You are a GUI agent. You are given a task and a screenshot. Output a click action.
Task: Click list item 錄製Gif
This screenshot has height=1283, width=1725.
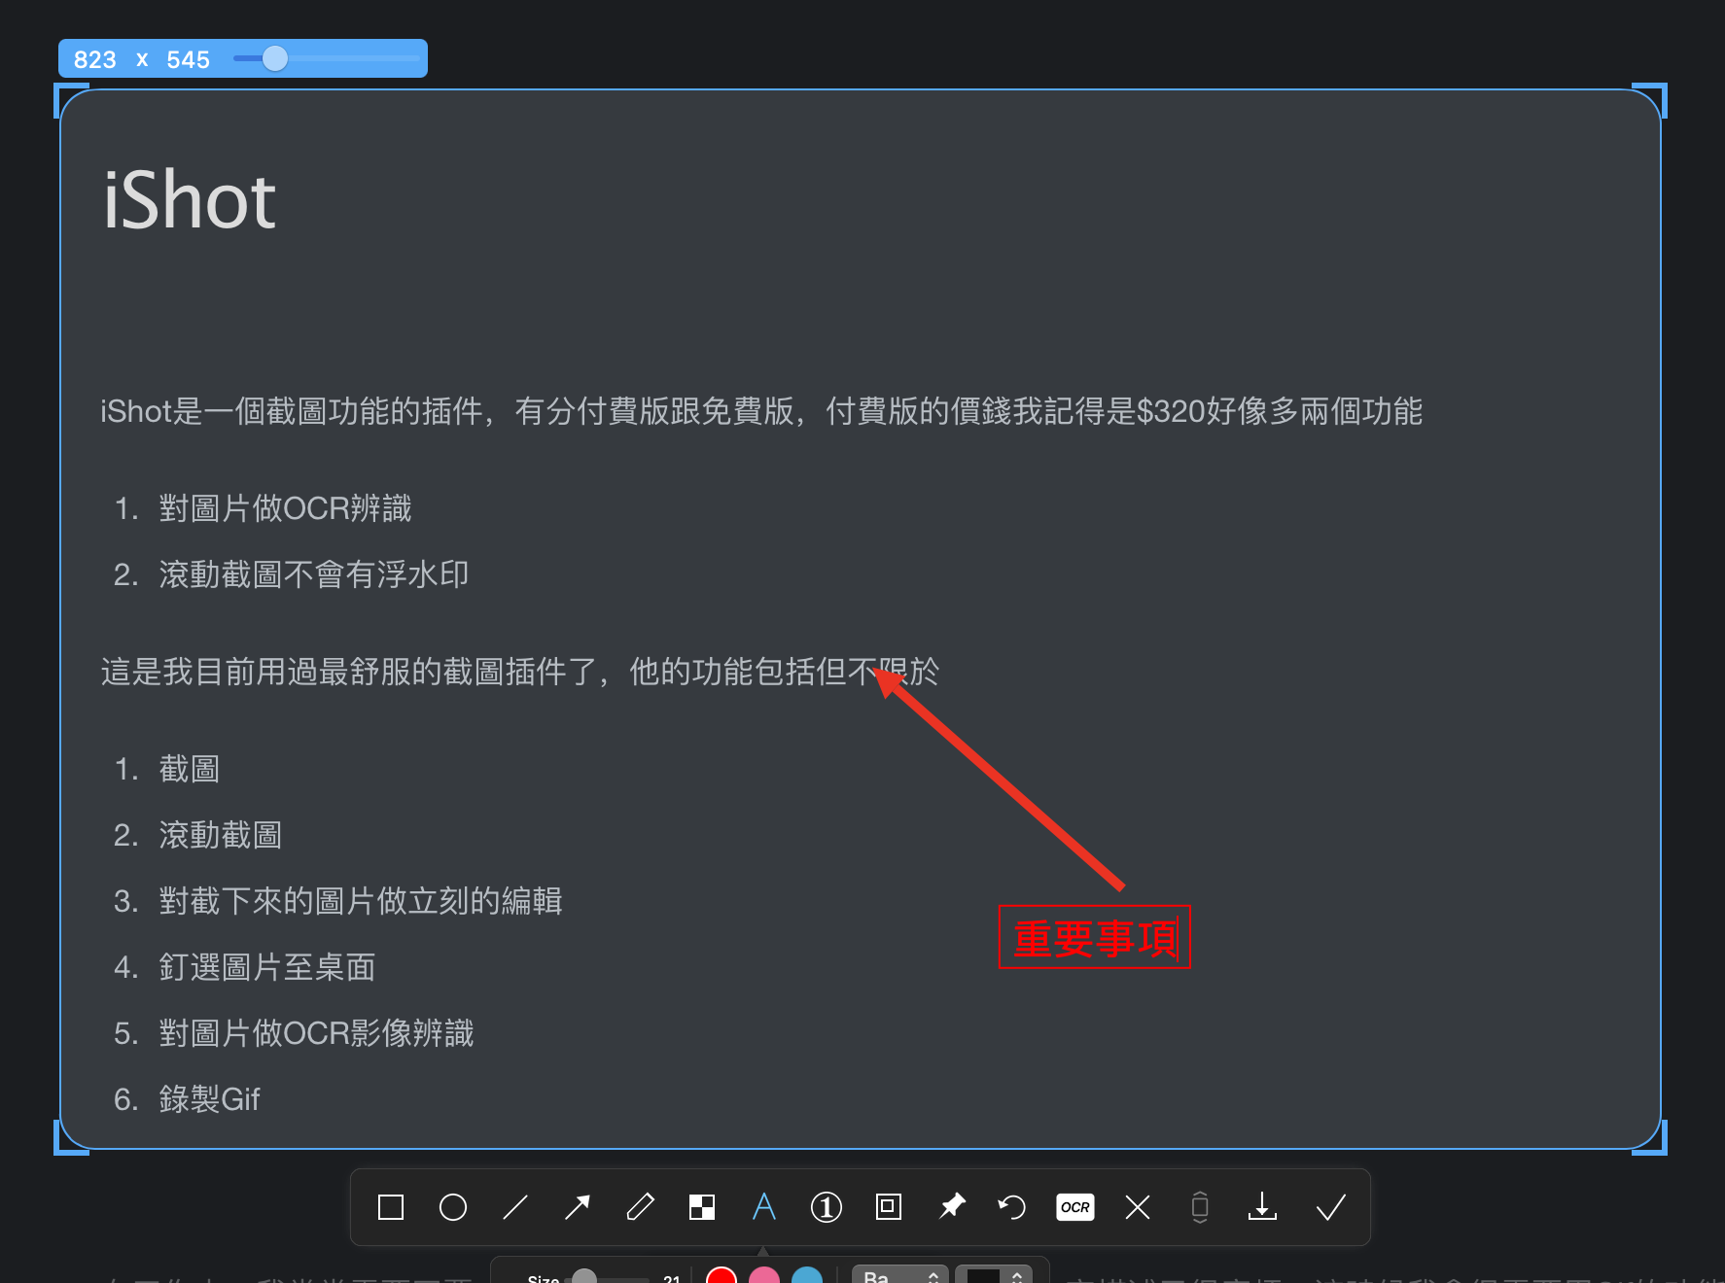point(209,1099)
